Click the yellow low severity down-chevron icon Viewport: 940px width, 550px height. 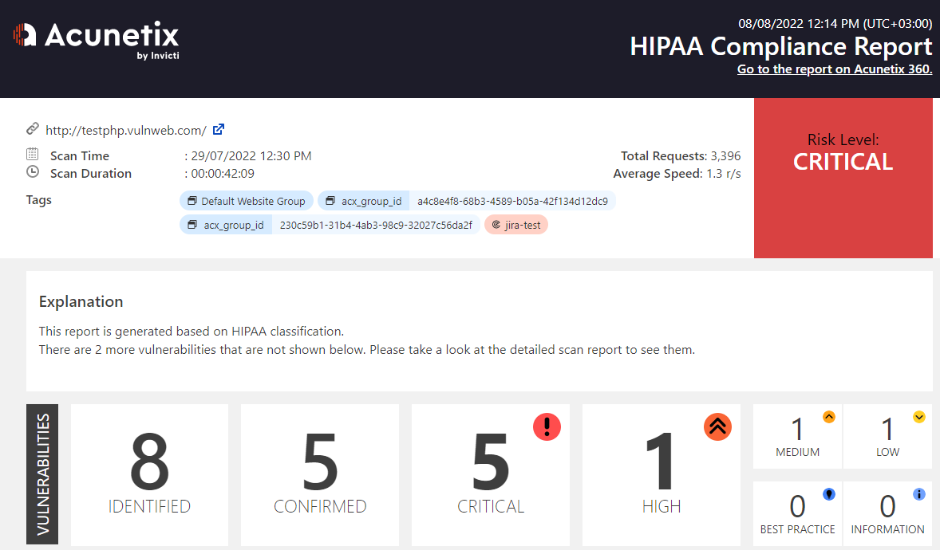(x=919, y=417)
